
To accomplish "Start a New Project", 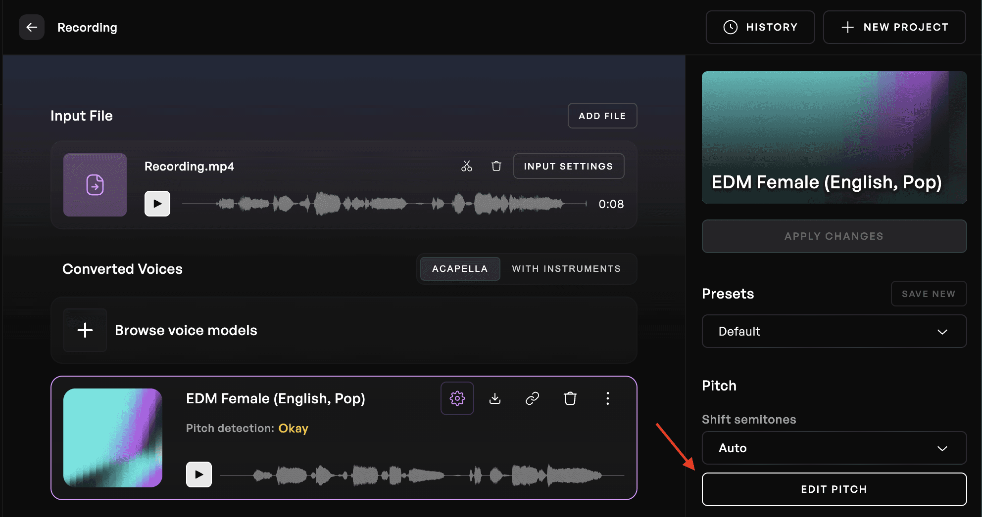I will click(x=894, y=27).
